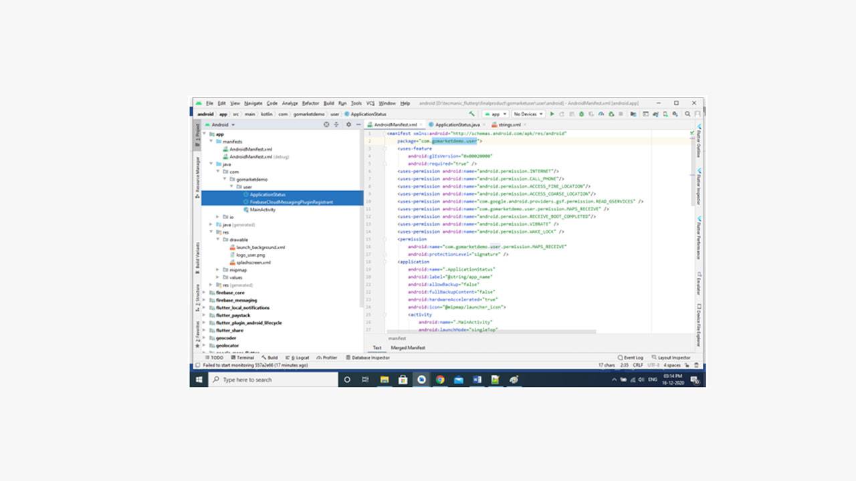The image size is (856, 481).
Task: Switch to the ApplicationStatus.java tab
Action: click(x=456, y=125)
